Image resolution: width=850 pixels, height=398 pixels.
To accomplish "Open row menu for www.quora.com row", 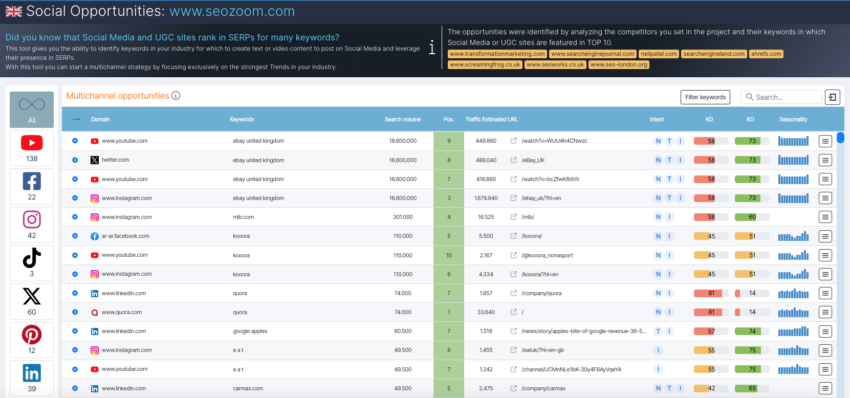I will [x=825, y=312].
